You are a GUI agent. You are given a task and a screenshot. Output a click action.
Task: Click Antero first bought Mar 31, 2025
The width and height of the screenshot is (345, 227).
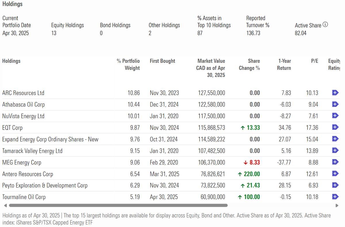[x=164, y=174]
